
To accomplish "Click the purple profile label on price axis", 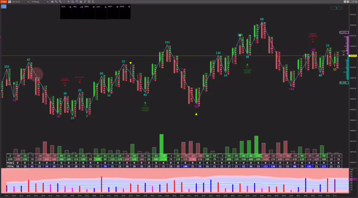I will coord(344,33).
